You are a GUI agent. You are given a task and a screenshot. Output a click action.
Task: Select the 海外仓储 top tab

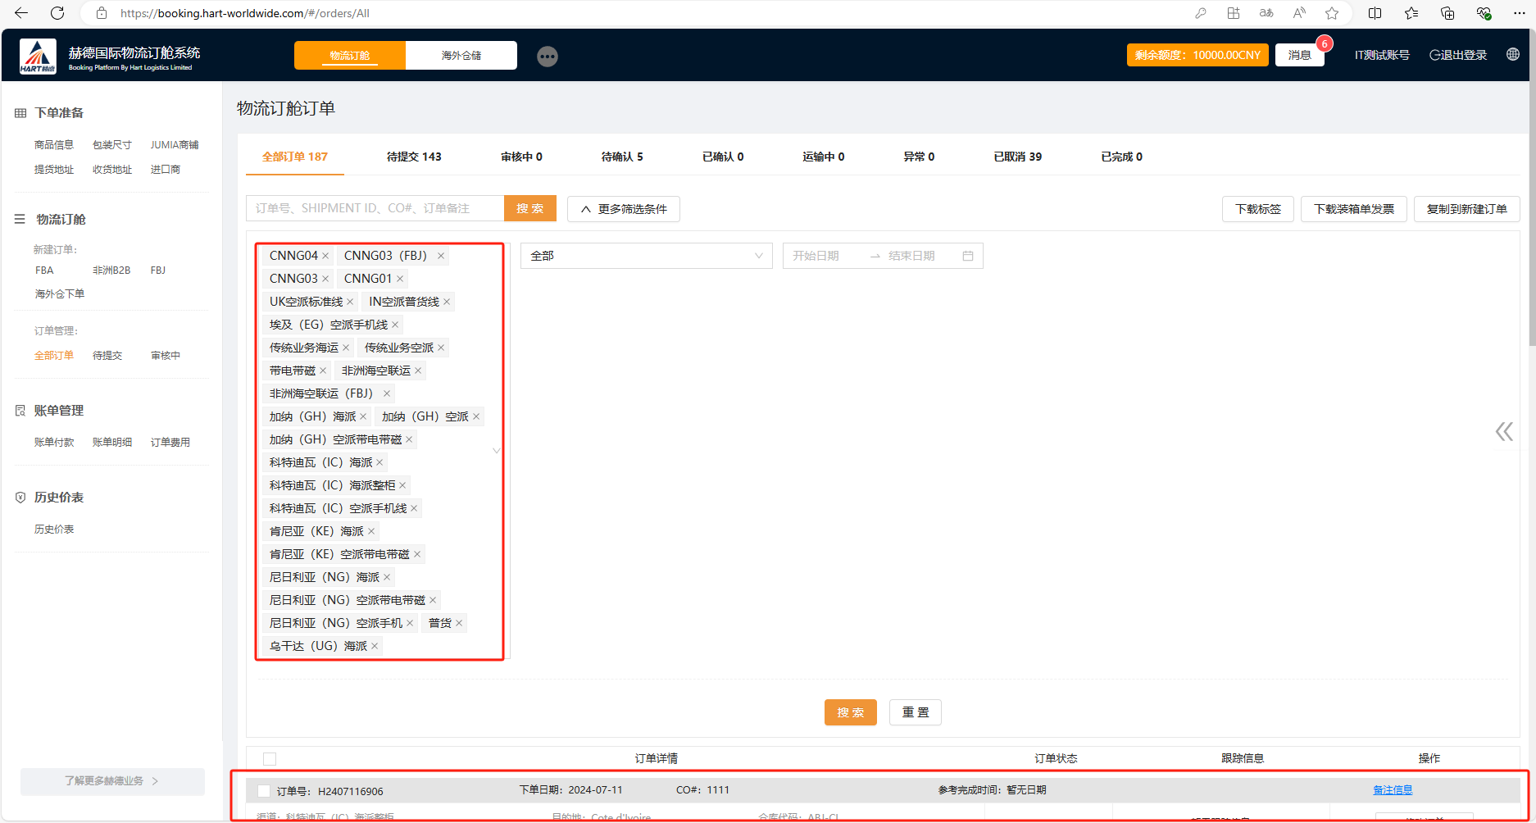tap(461, 55)
